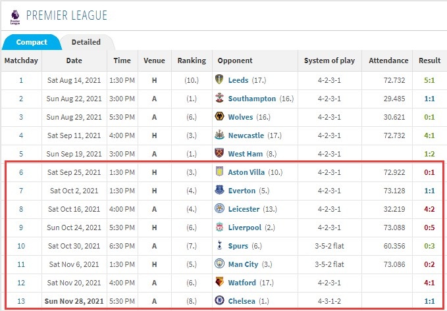Open matchday 10 link
The image size is (447, 311).
[x=21, y=246]
